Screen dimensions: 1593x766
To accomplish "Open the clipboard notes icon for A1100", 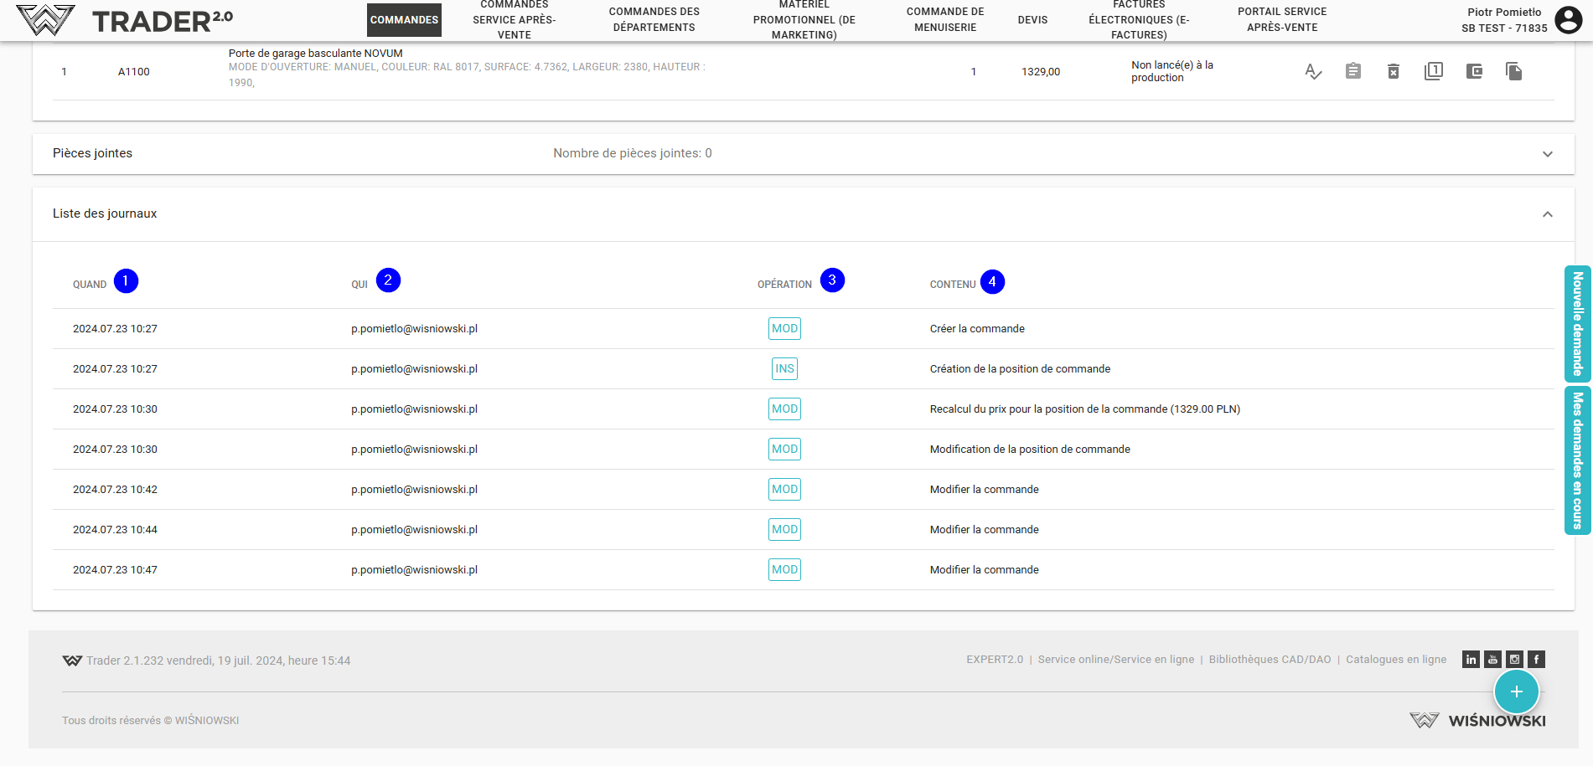I will [1352, 72].
